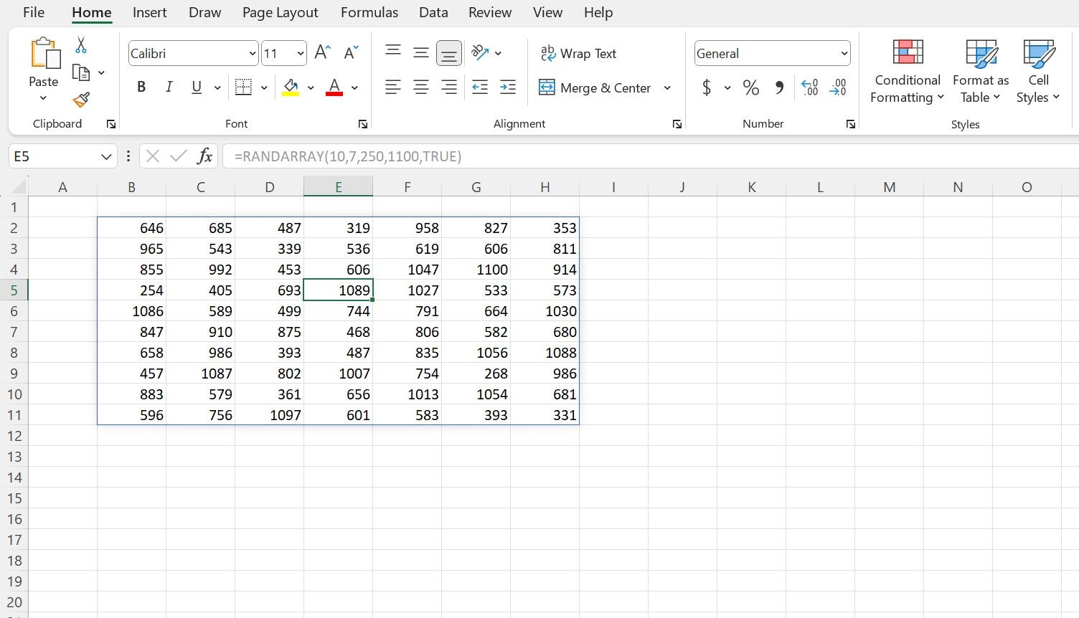
Task: Toggle italic formatting
Action: [x=169, y=87]
